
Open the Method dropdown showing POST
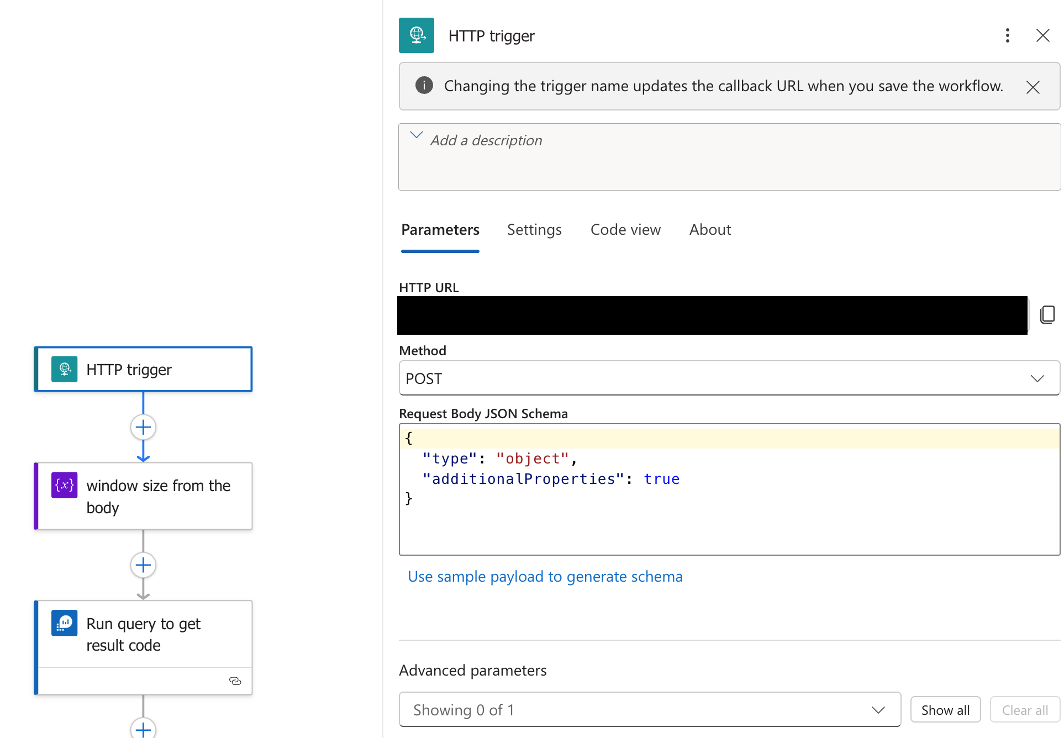click(729, 378)
